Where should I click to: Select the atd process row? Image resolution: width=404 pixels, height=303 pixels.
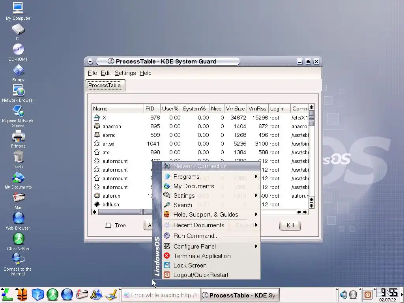[200, 153]
